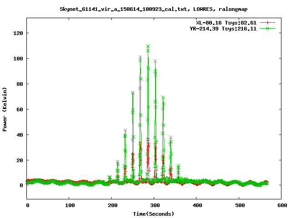Select the y-axis tick label 40
Image resolution: width=291 pixels, height=218 pixels.
pyautogui.click(x=19, y=135)
